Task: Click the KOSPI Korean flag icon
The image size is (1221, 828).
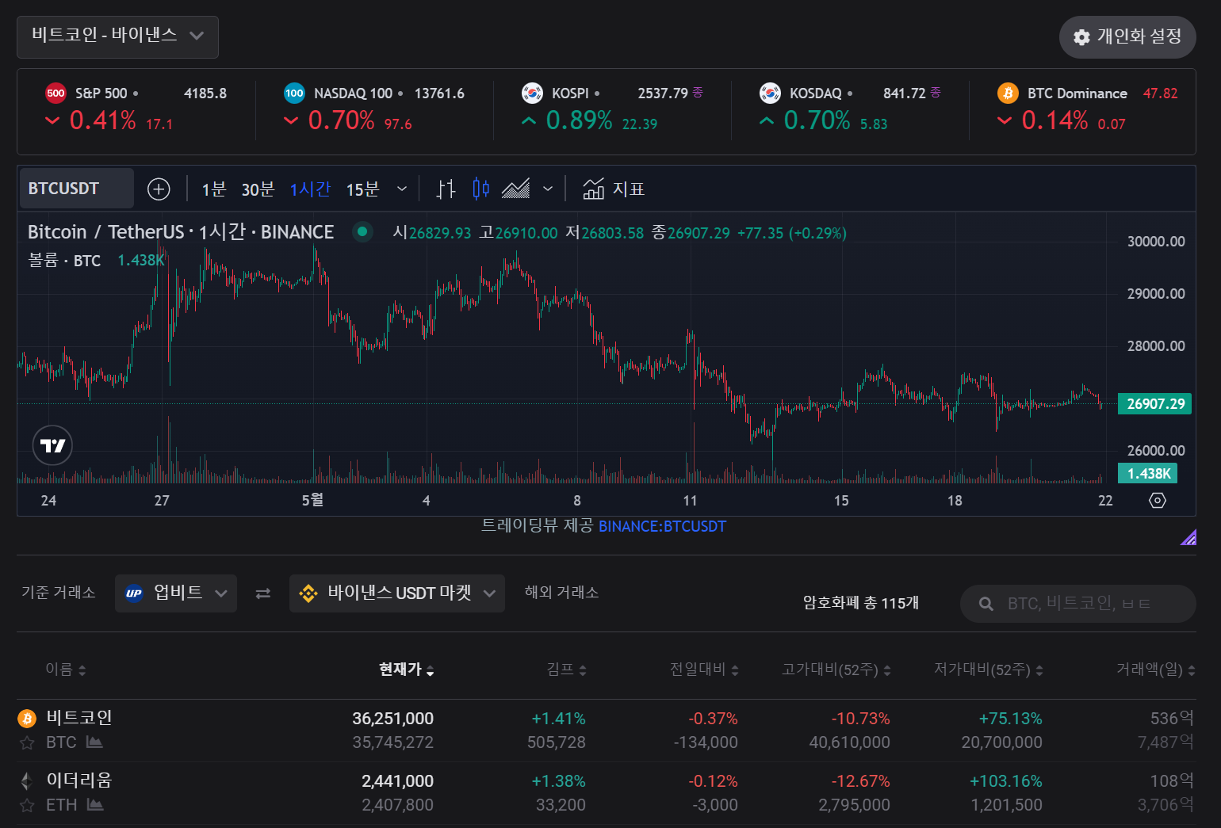Action: [x=532, y=93]
